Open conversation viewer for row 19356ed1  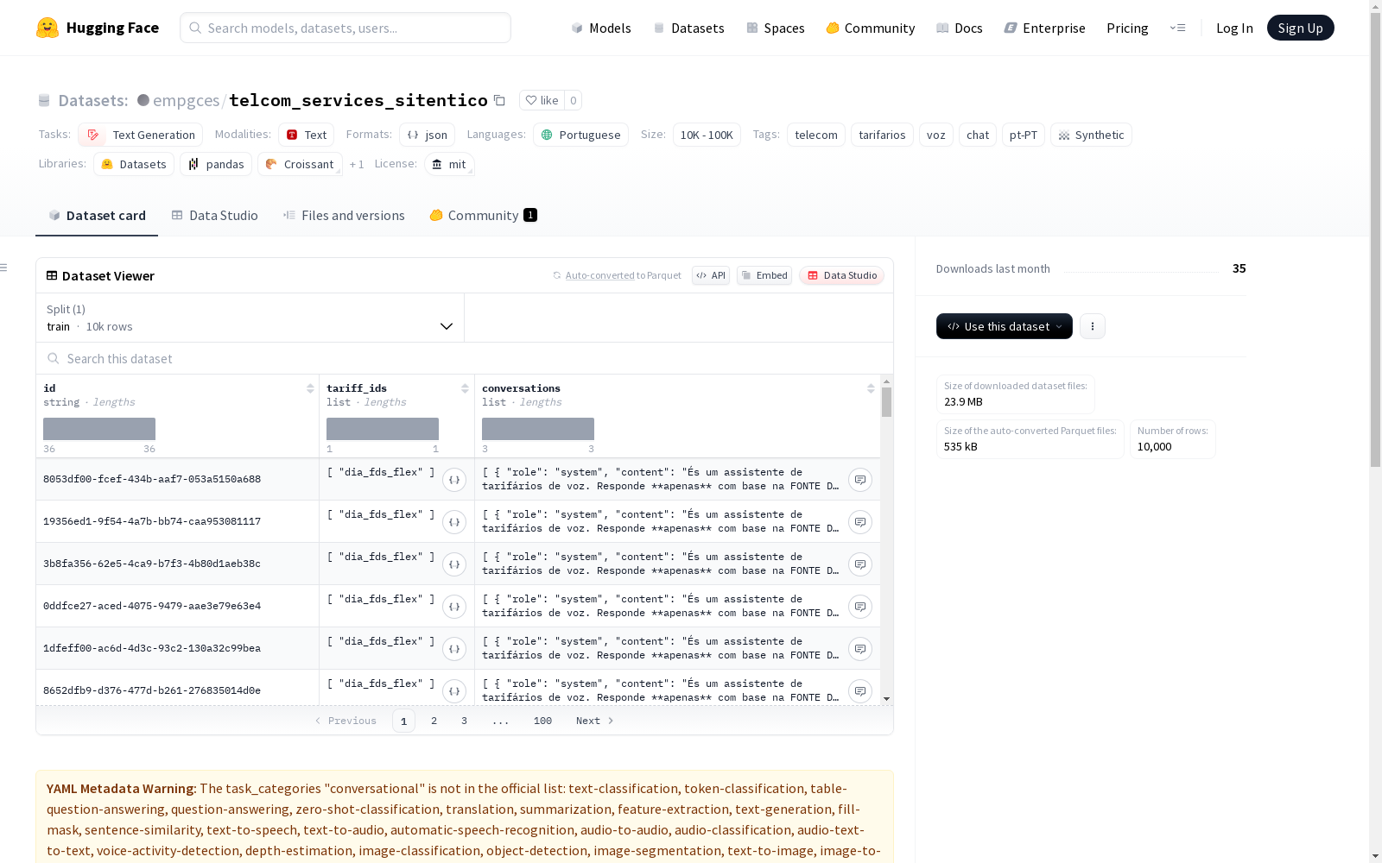(860, 522)
